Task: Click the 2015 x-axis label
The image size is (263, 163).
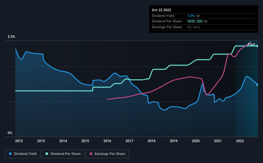Action: click(x=85, y=141)
